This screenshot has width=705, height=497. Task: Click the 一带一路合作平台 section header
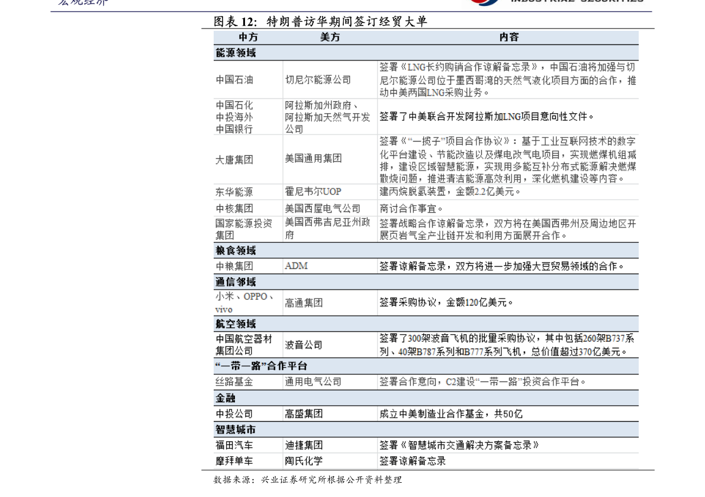click(x=260, y=366)
